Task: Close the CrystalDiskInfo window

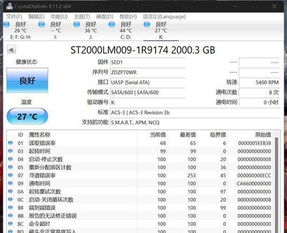Action: click(x=274, y=6)
